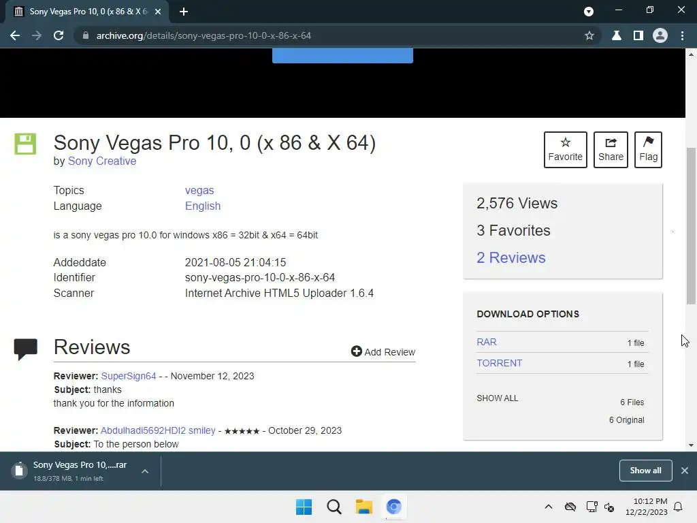697x523 pixels.
Task: Select the Sony Vegas Pro 10 tab
Action: 86,12
